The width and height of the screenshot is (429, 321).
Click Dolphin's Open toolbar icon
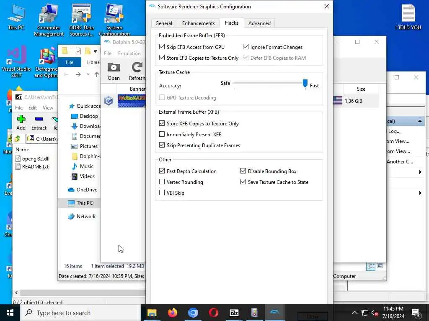pos(114,71)
